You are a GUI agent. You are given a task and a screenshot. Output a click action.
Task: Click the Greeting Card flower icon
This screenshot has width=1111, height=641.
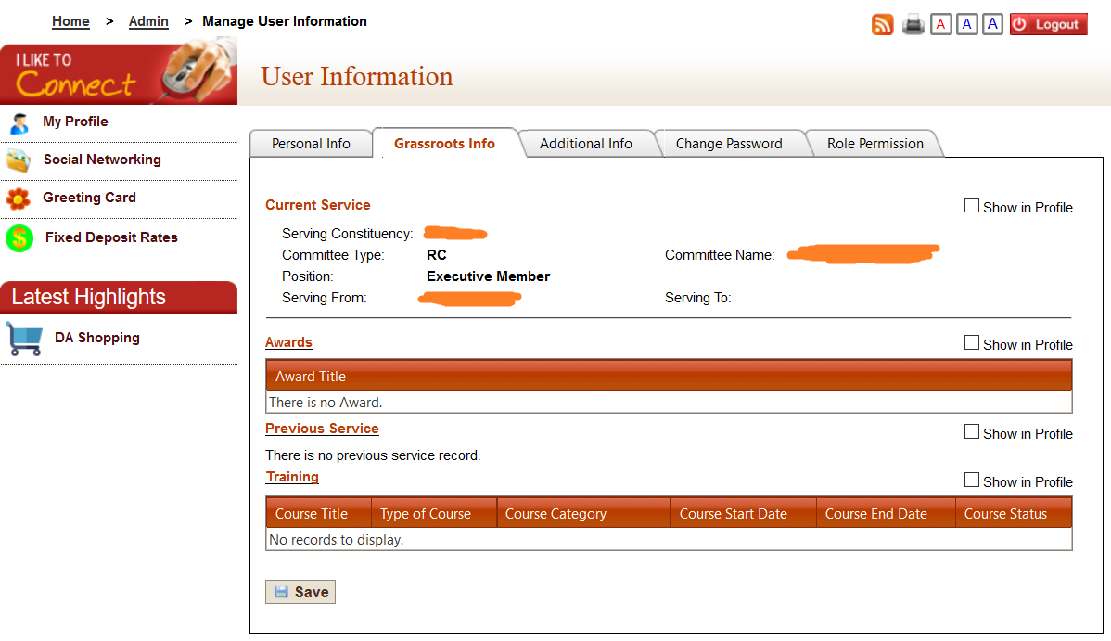18,199
